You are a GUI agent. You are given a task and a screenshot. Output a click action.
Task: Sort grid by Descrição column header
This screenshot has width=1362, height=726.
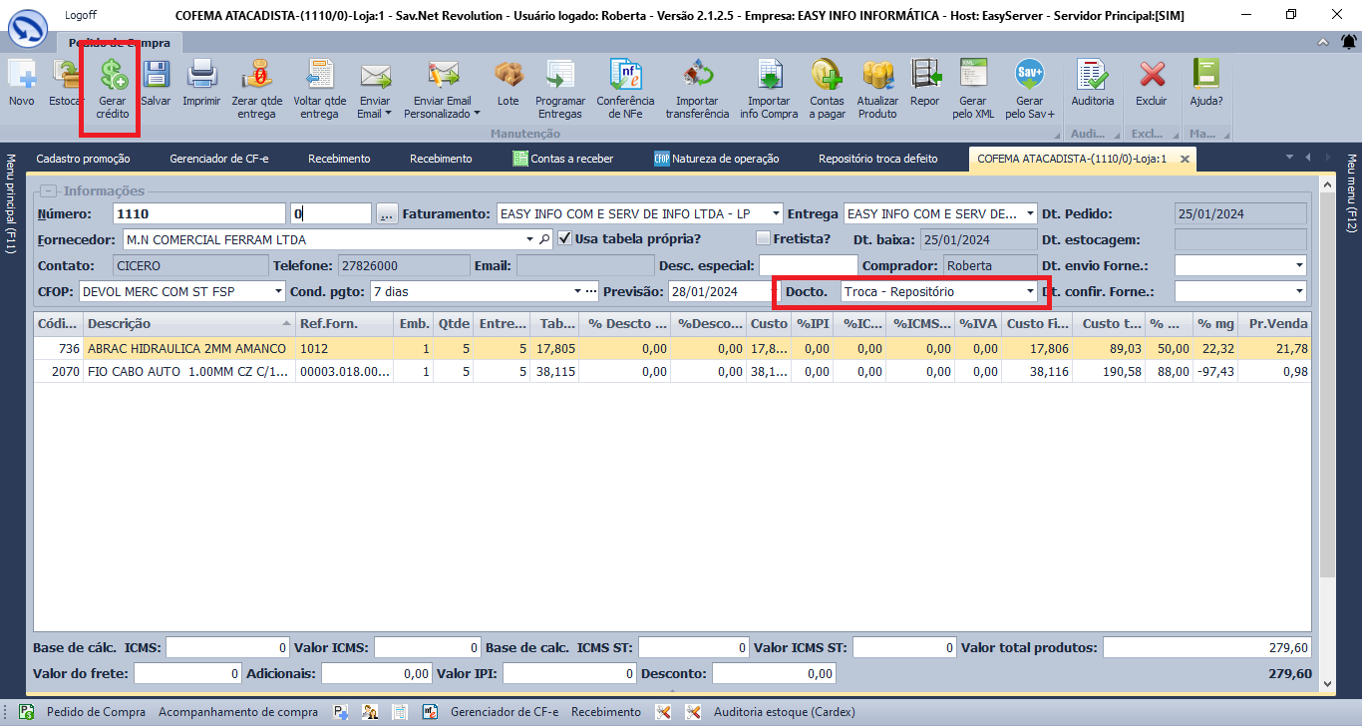(189, 324)
